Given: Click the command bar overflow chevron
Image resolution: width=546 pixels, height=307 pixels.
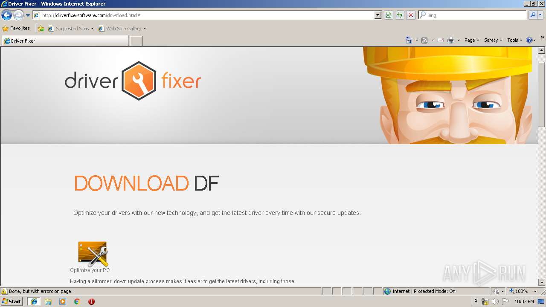Looking at the screenshot, I should pos(543,38).
